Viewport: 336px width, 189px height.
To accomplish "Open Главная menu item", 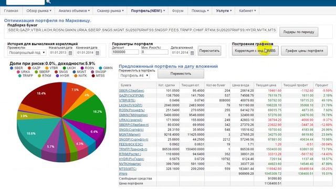I will 11,10.
